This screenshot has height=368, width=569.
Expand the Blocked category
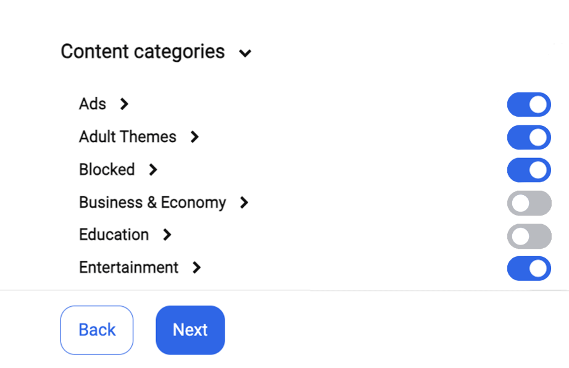point(152,170)
